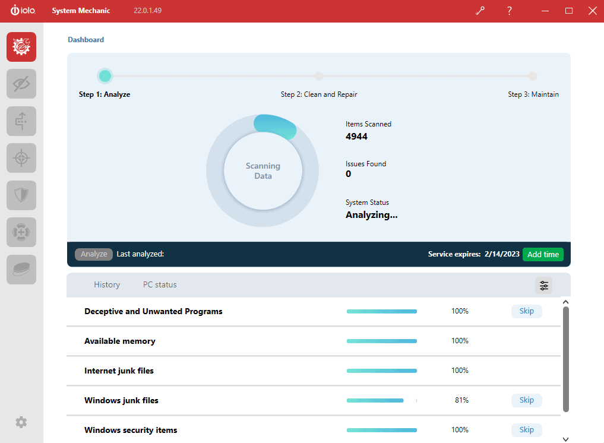Select the privacy eye icon in sidebar
This screenshot has height=443, width=604.
tap(21, 84)
